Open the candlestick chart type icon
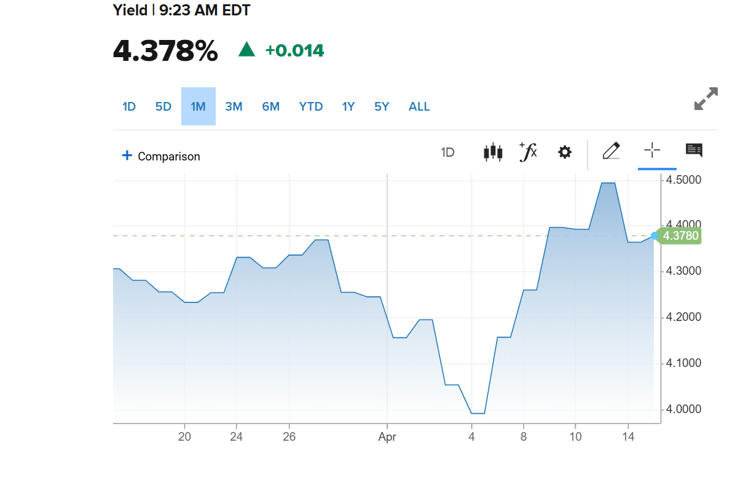This screenshot has height=477, width=743. [493, 152]
